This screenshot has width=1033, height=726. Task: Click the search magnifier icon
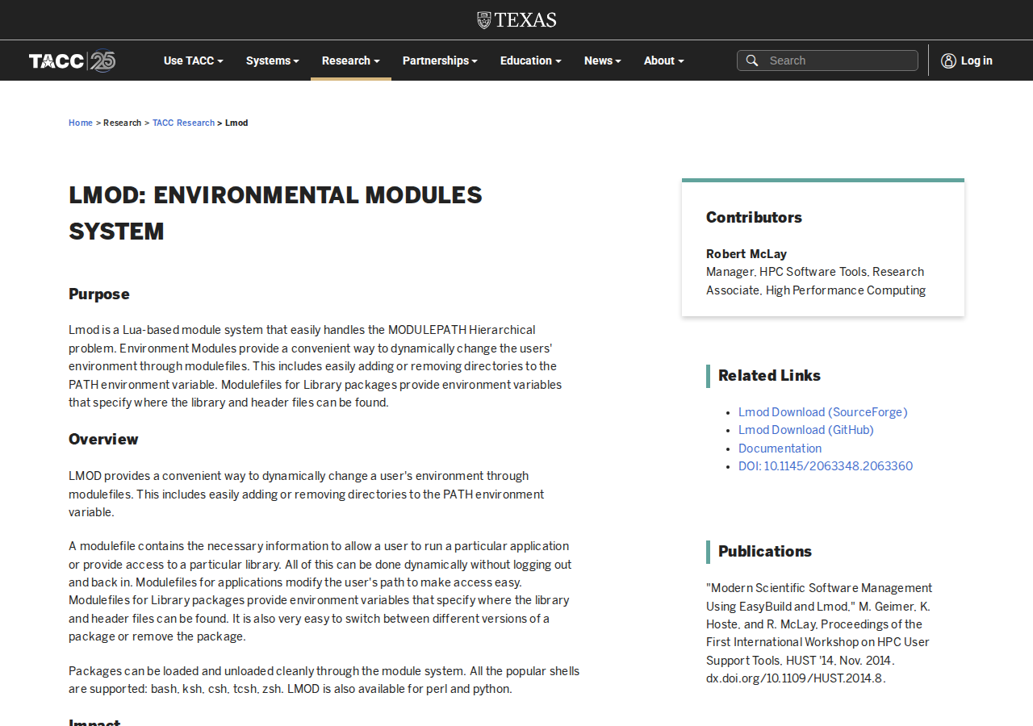point(751,60)
